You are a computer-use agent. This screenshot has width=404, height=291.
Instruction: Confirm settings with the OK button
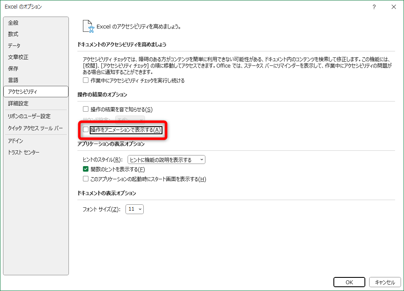point(349,282)
